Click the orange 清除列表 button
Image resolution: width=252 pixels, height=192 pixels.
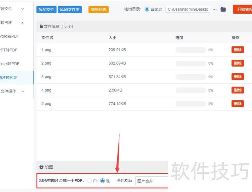99,9
